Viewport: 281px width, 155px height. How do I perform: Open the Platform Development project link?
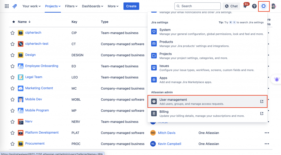tap(42, 133)
